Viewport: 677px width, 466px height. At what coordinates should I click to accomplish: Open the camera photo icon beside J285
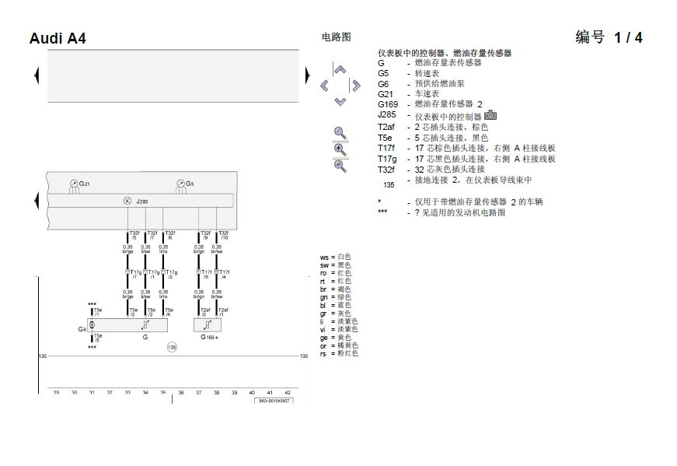490,115
